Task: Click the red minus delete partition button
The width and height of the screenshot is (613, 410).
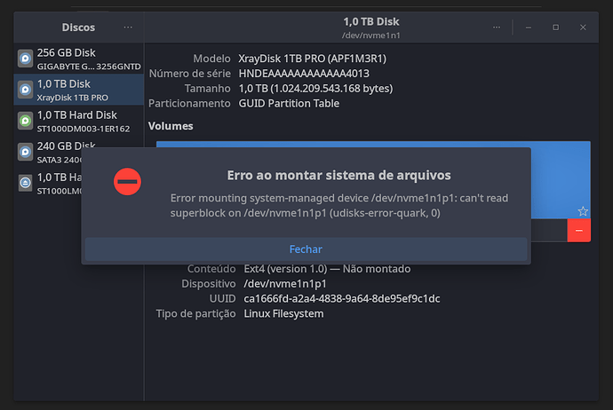Action: 579,231
